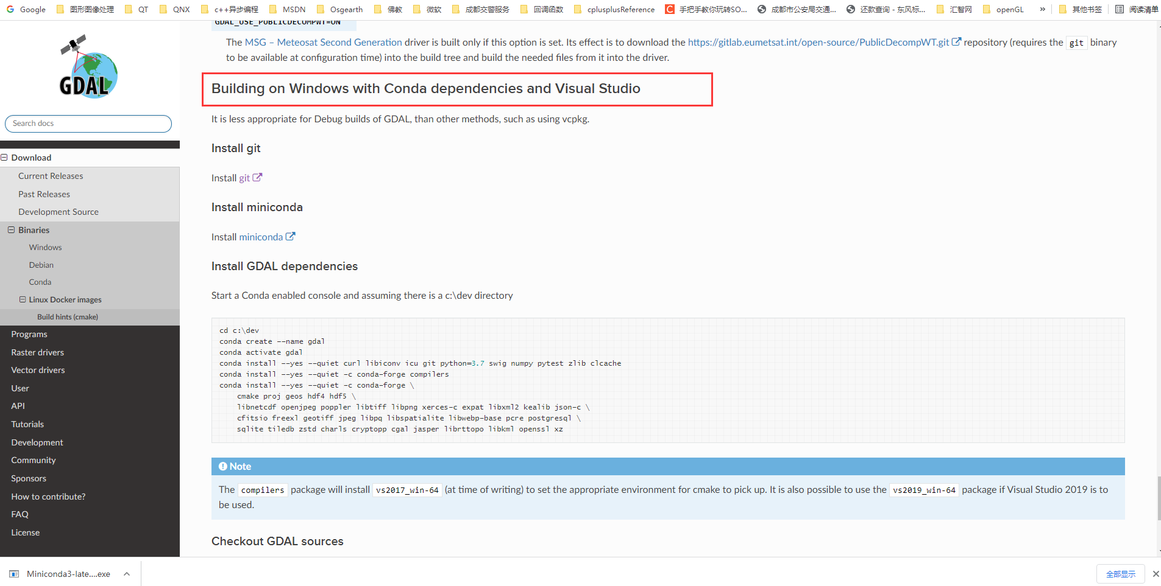Open the Sponsors section
1161x586 pixels.
[29, 478]
